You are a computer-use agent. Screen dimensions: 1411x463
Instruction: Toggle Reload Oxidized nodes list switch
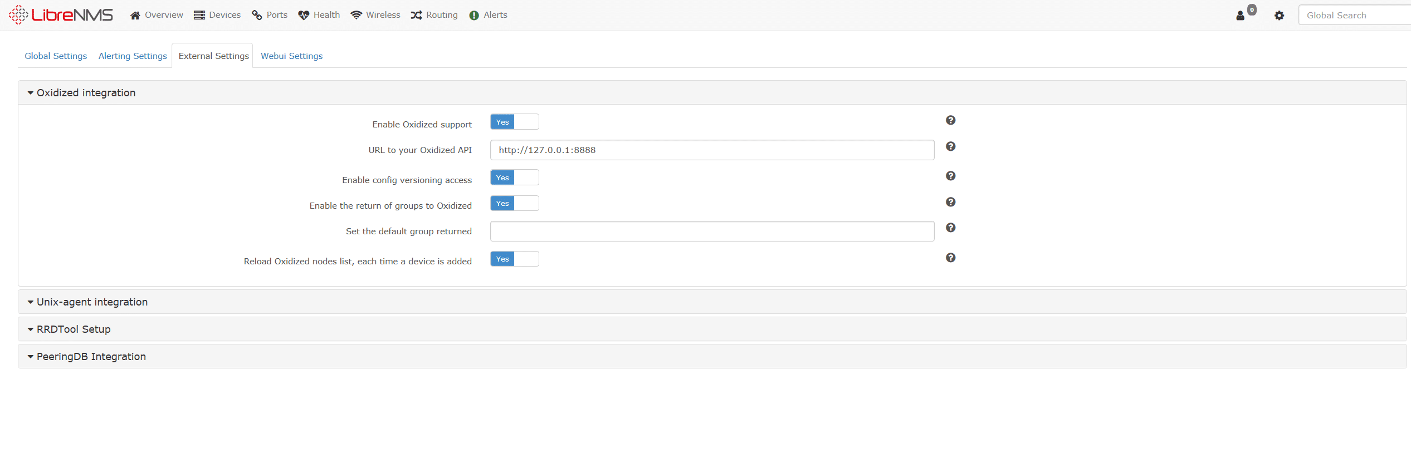pos(515,259)
